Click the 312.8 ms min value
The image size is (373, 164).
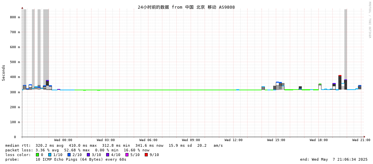point(116,145)
